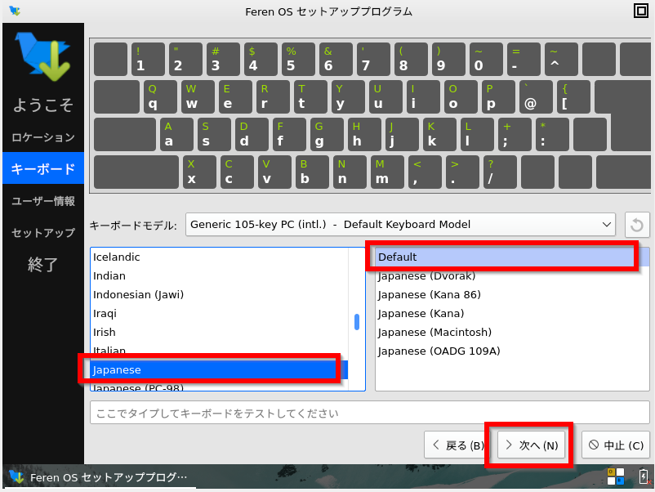The width and height of the screenshot is (655, 492).
Task: Click the @ key on keyboard preview
Action: tap(536, 97)
